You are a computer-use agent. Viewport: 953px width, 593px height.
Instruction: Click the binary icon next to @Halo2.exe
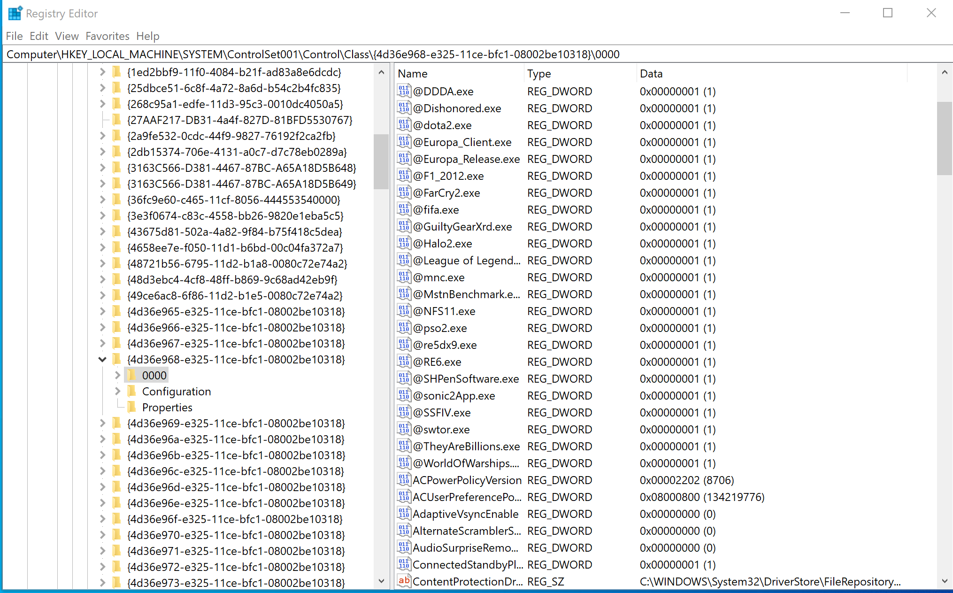pyautogui.click(x=404, y=243)
